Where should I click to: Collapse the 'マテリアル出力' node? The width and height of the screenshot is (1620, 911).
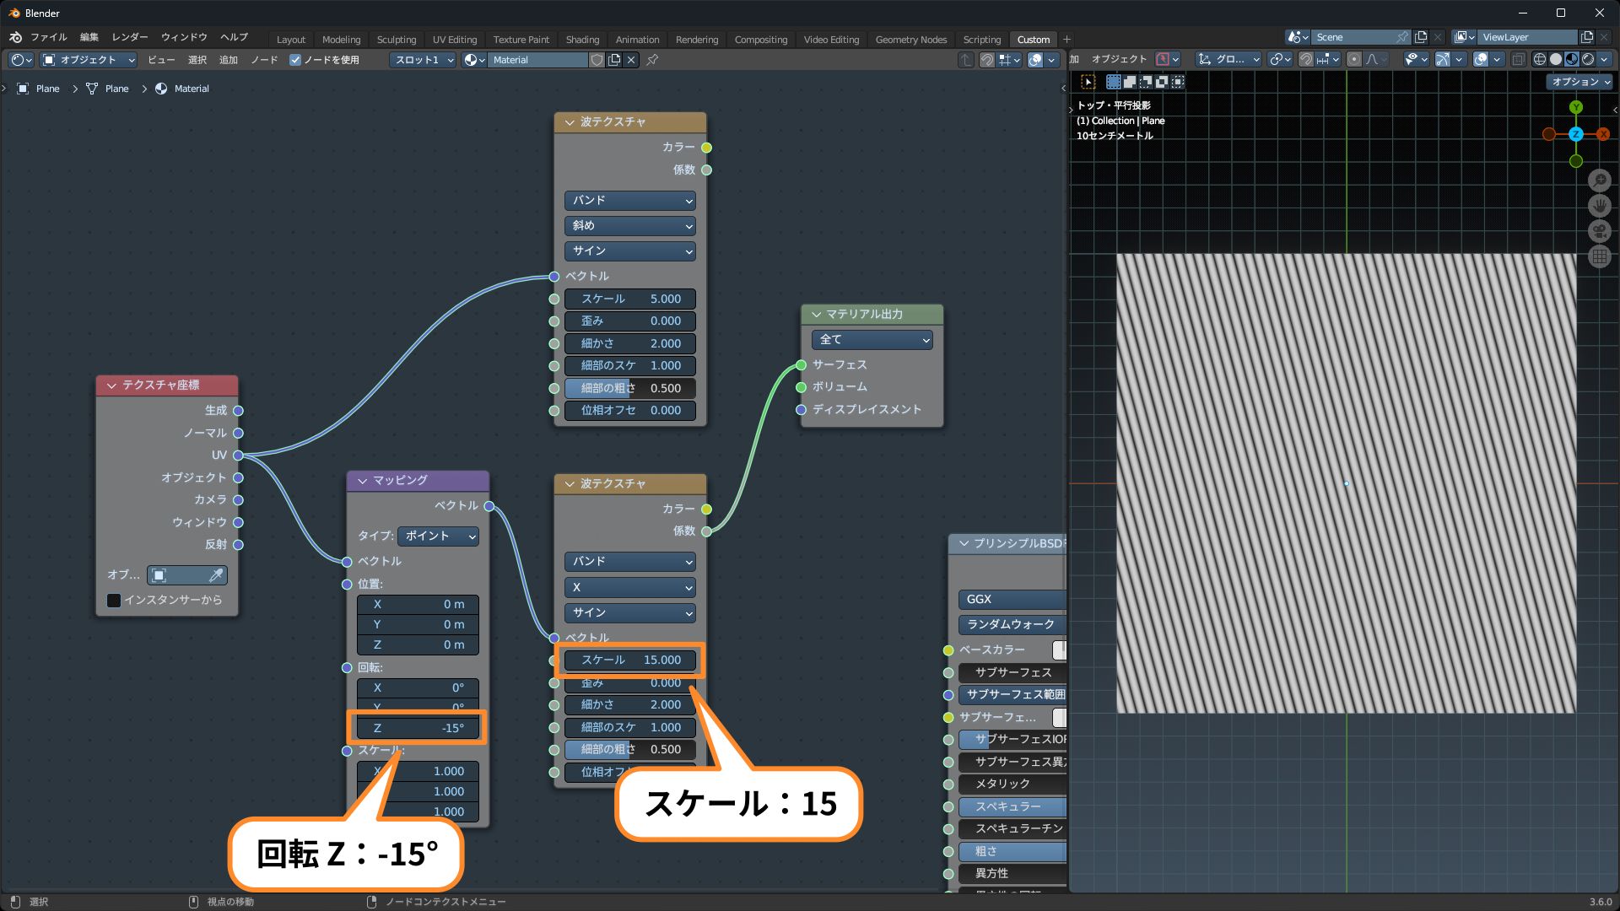pyautogui.click(x=816, y=314)
